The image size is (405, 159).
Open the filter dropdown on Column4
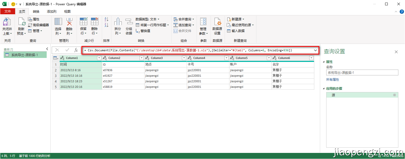pos(227,58)
